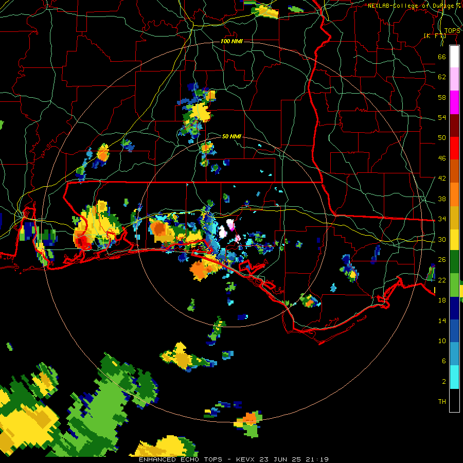Select the yellow legend swatch

(454, 240)
